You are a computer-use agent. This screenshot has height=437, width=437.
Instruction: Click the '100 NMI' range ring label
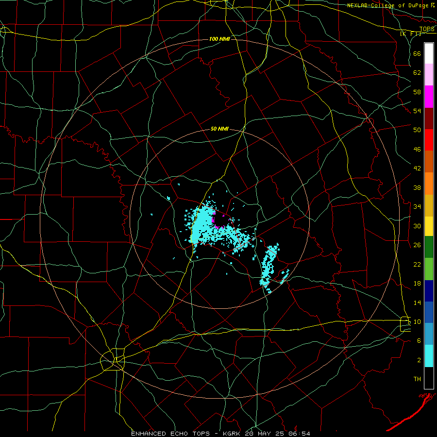click(x=219, y=39)
